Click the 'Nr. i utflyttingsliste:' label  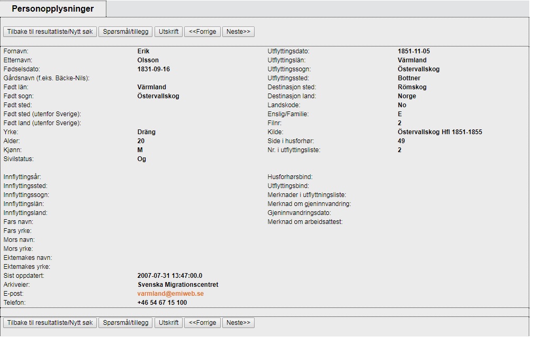click(294, 150)
